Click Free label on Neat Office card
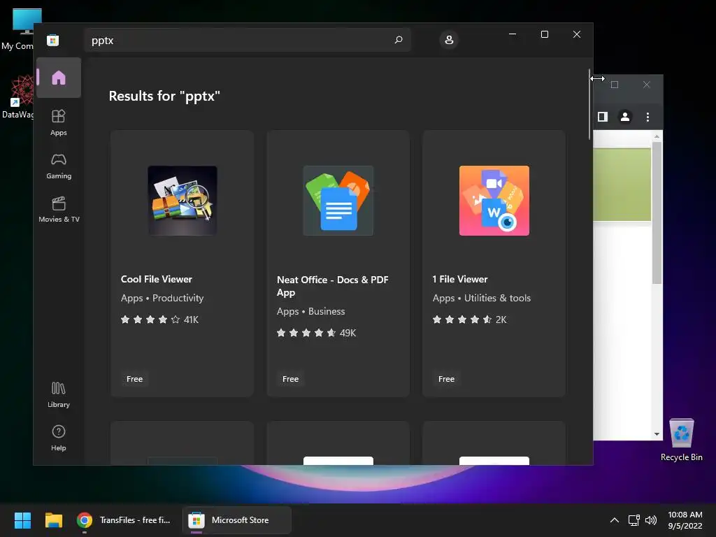The height and width of the screenshot is (537, 716). pyautogui.click(x=290, y=379)
